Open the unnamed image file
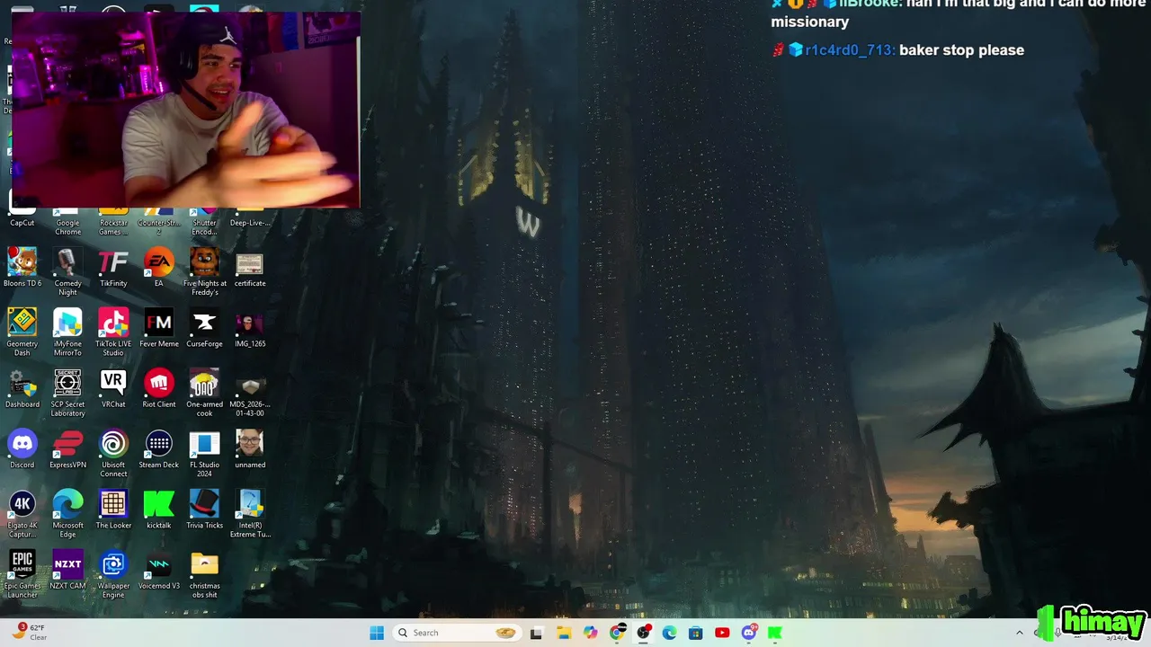 click(250, 444)
